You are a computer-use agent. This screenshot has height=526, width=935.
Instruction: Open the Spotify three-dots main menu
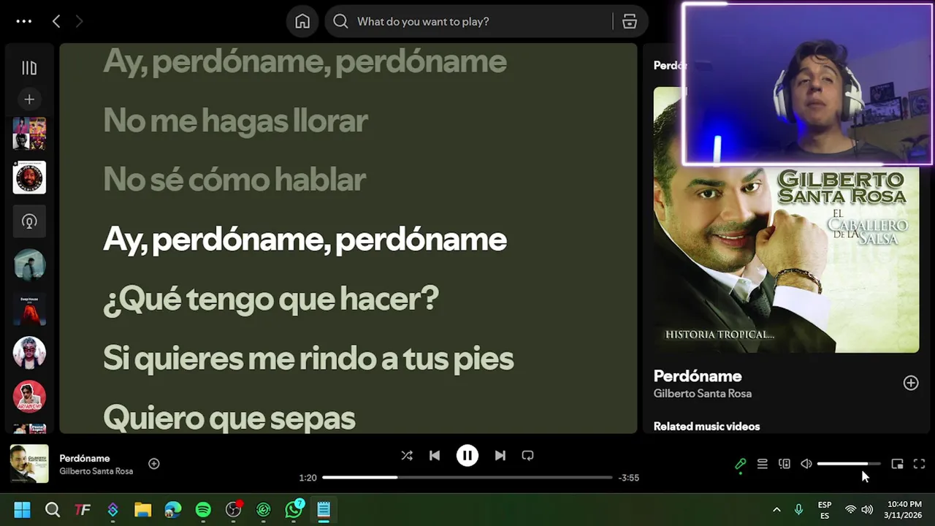(x=24, y=21)
